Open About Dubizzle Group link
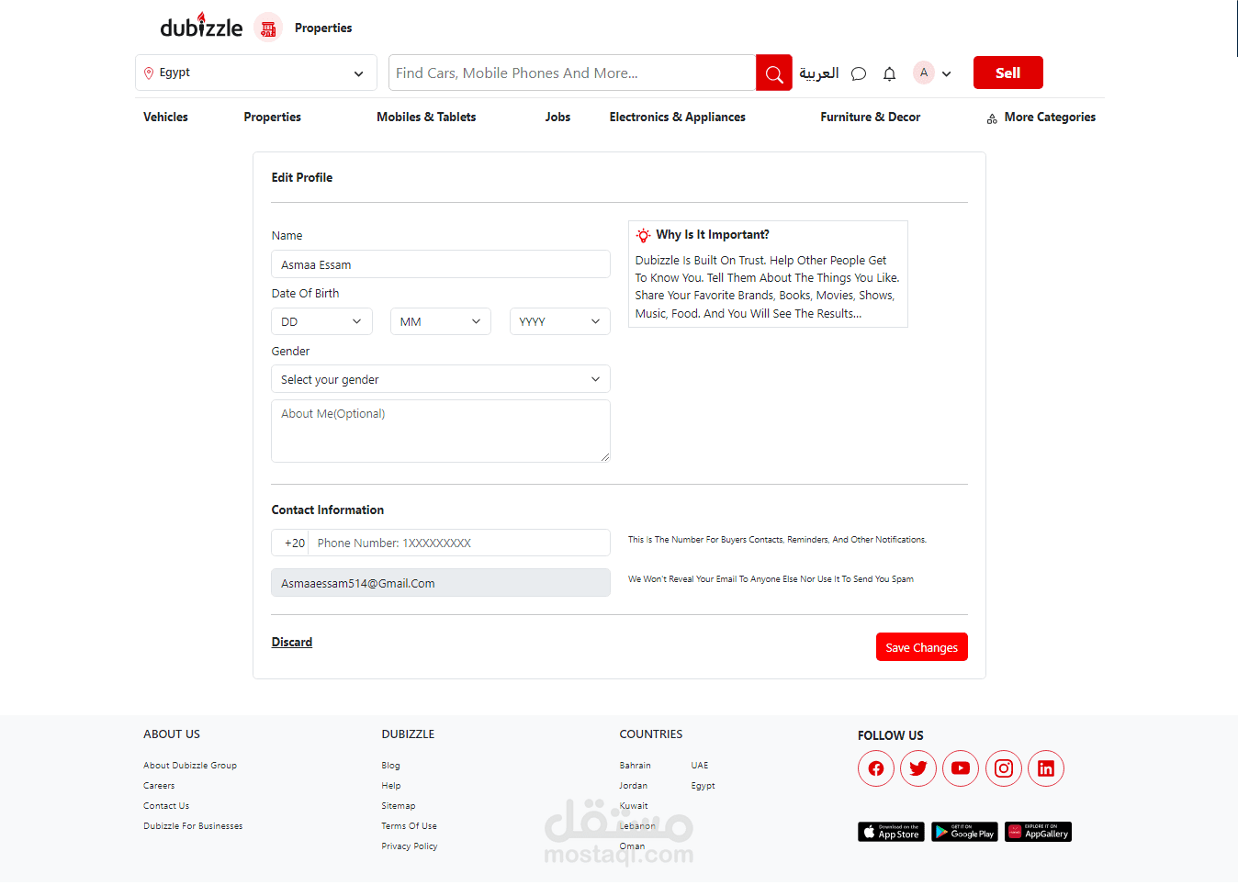 [190, 766]
